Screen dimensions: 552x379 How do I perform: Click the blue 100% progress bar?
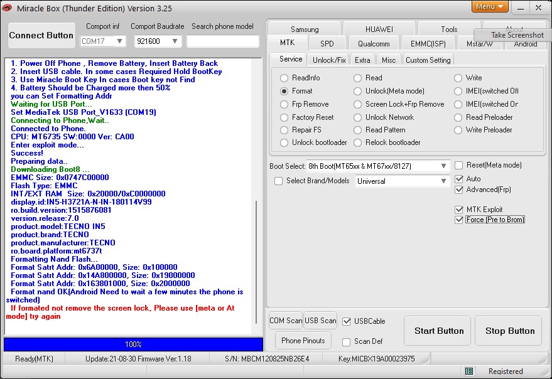[x=133, y=344]
